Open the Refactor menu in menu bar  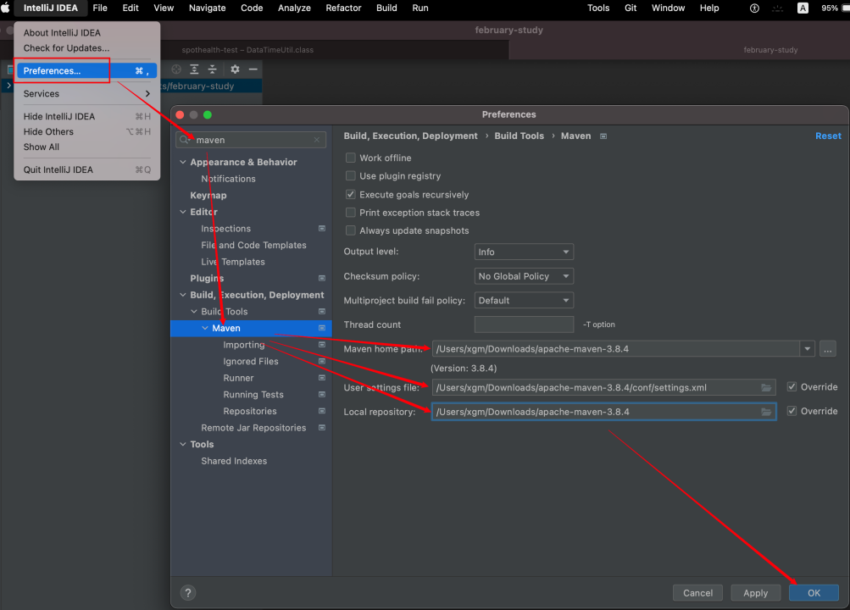pyautogui.click(x=343, y=8)
